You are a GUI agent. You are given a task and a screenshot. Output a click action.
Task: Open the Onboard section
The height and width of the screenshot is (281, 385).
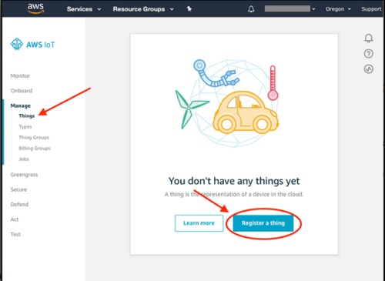(x=22, y=91)
